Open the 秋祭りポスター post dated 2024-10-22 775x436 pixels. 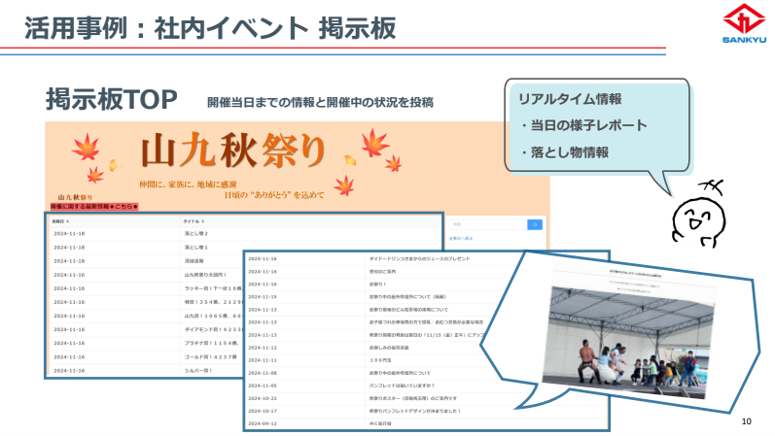pos(413,398)
